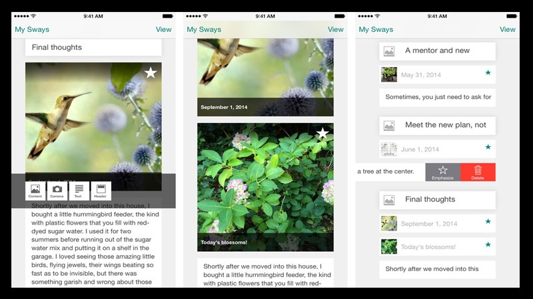Screen dimensions: 533x299
Task: Toggle the green star on June 1, 2014 row
Action: [x=488, y=147]
